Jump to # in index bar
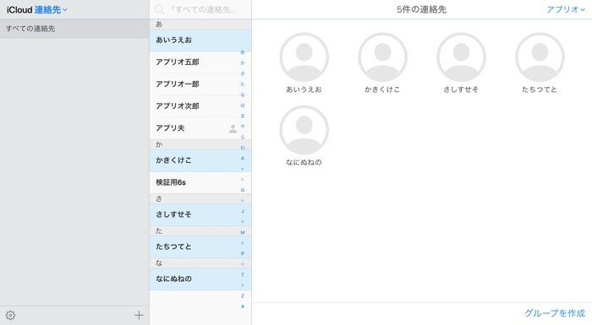The image size is (592, 325). (243, 306)
